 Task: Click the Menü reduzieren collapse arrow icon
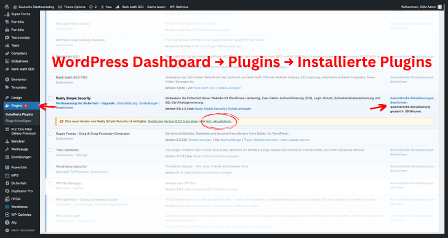pos(7,230)
